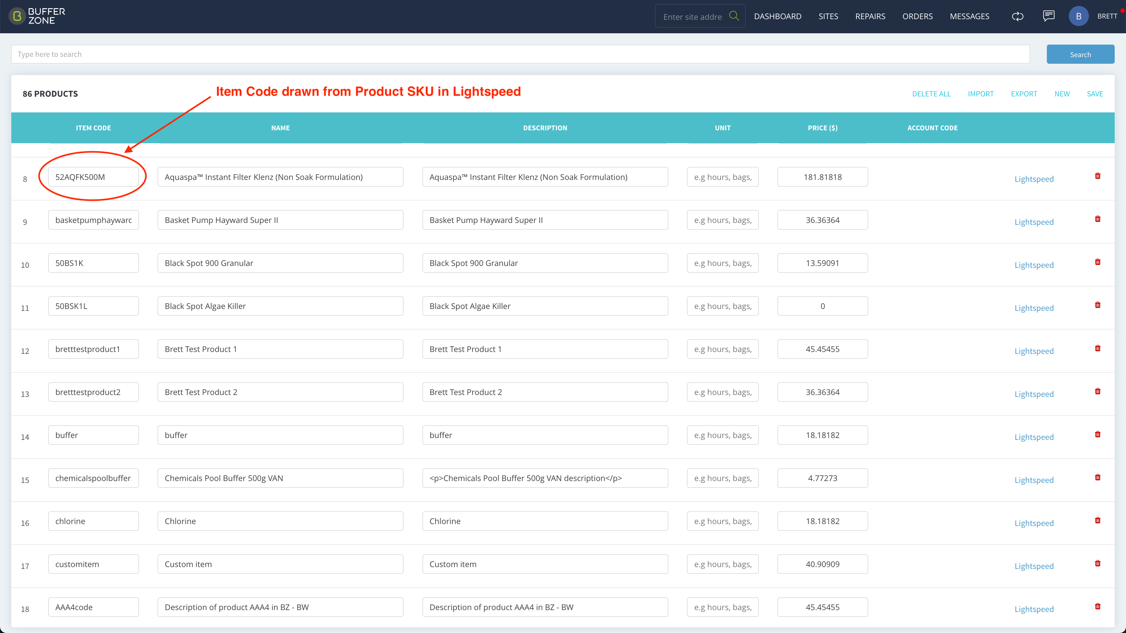This screenshot has width=1126, height=633.
Task: Delete the Brett Test Product 2 row
Action: 1098,392
